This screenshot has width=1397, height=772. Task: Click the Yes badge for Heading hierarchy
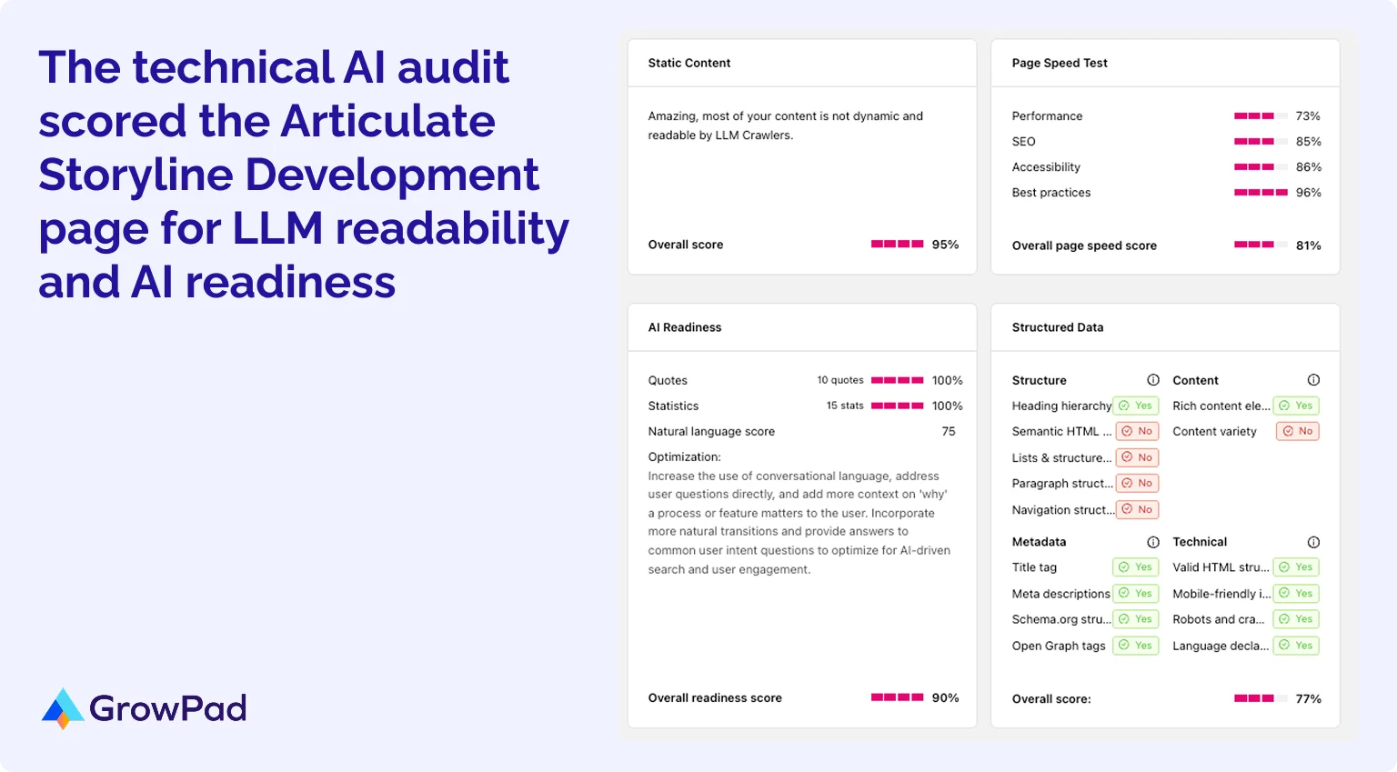[x=1136, y=406]
